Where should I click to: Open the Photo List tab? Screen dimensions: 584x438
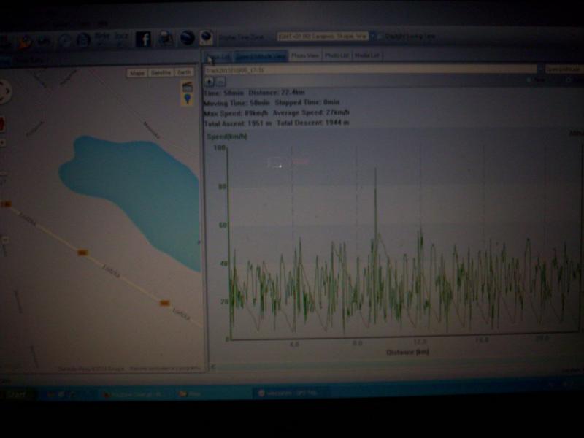click(x=337, y=55)
